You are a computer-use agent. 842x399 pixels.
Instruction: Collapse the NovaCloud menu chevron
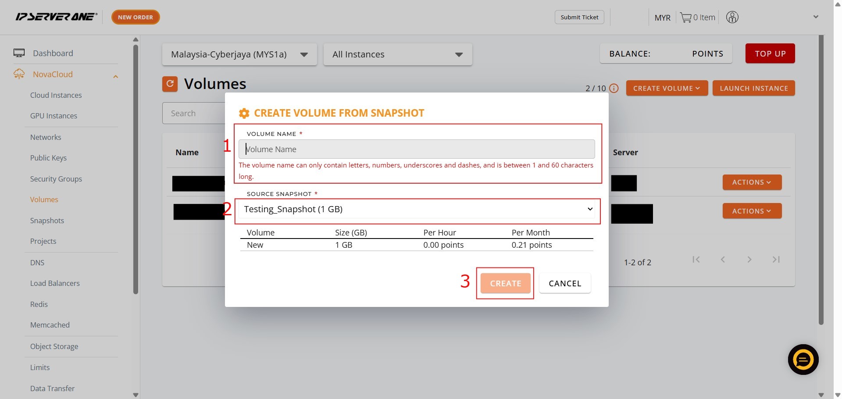[115, 77]
